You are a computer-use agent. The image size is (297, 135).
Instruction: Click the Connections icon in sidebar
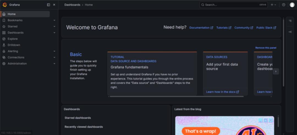point(4,57)
